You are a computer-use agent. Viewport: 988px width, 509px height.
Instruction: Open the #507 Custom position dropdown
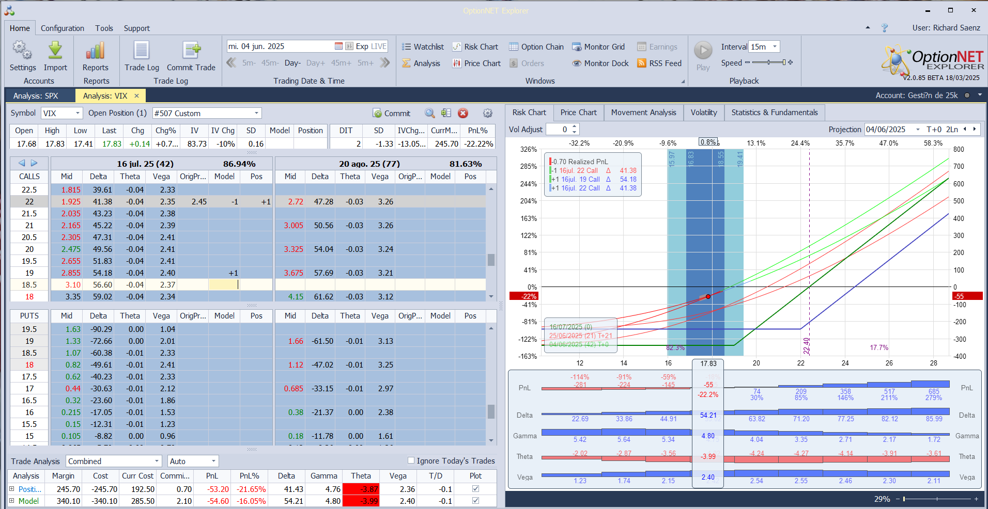(x=256, y=113)
